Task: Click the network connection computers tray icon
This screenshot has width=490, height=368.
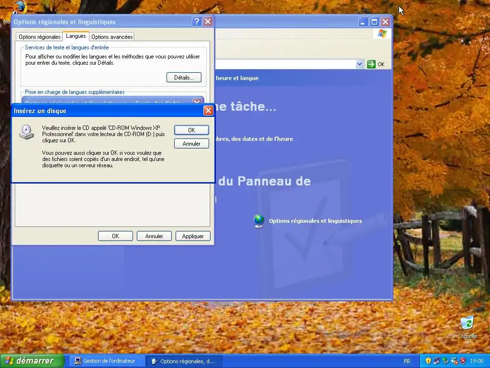Action: (437, 361)
